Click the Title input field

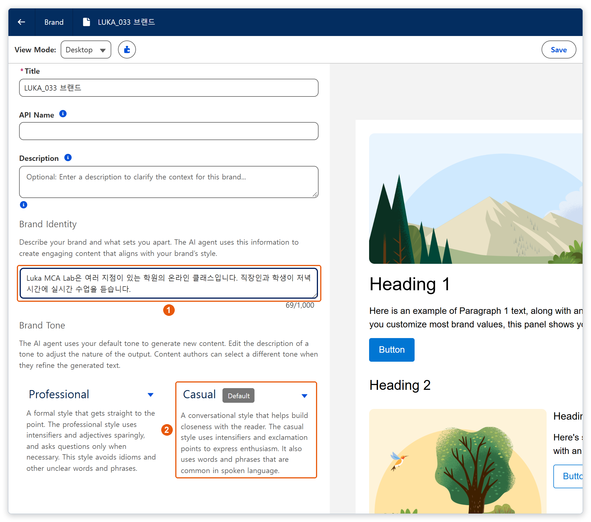(169, 88)
